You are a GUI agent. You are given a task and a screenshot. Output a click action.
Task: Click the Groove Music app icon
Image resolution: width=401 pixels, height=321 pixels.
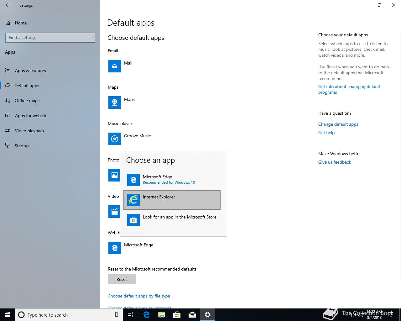tap(115, 139)
